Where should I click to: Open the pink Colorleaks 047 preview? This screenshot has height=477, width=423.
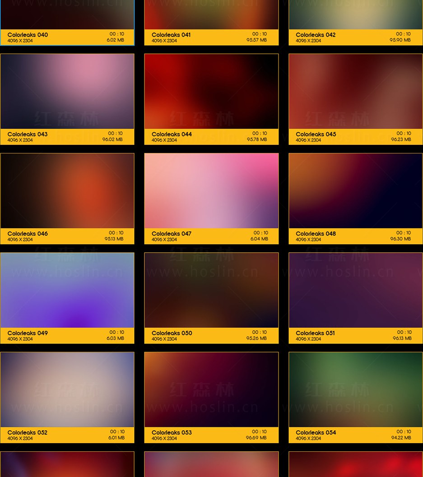(211, 191)
